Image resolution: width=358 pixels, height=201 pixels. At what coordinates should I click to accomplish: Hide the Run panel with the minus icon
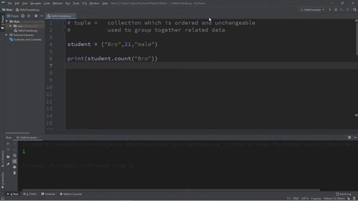pos(355,137)
